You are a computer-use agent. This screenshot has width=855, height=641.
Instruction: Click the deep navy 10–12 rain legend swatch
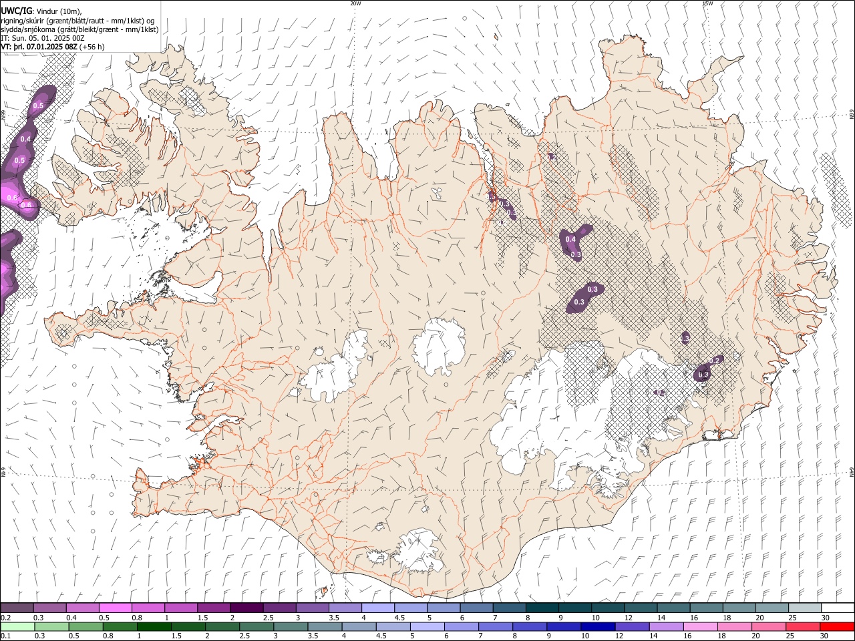[596, 627]
